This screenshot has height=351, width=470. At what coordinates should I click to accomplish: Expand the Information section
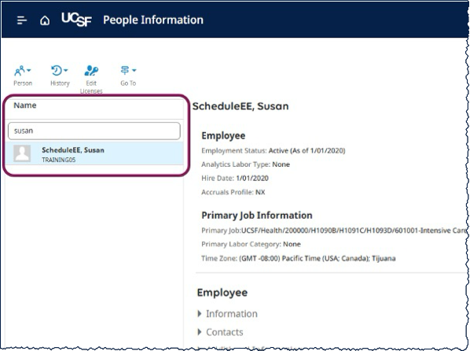click(227, 314)
